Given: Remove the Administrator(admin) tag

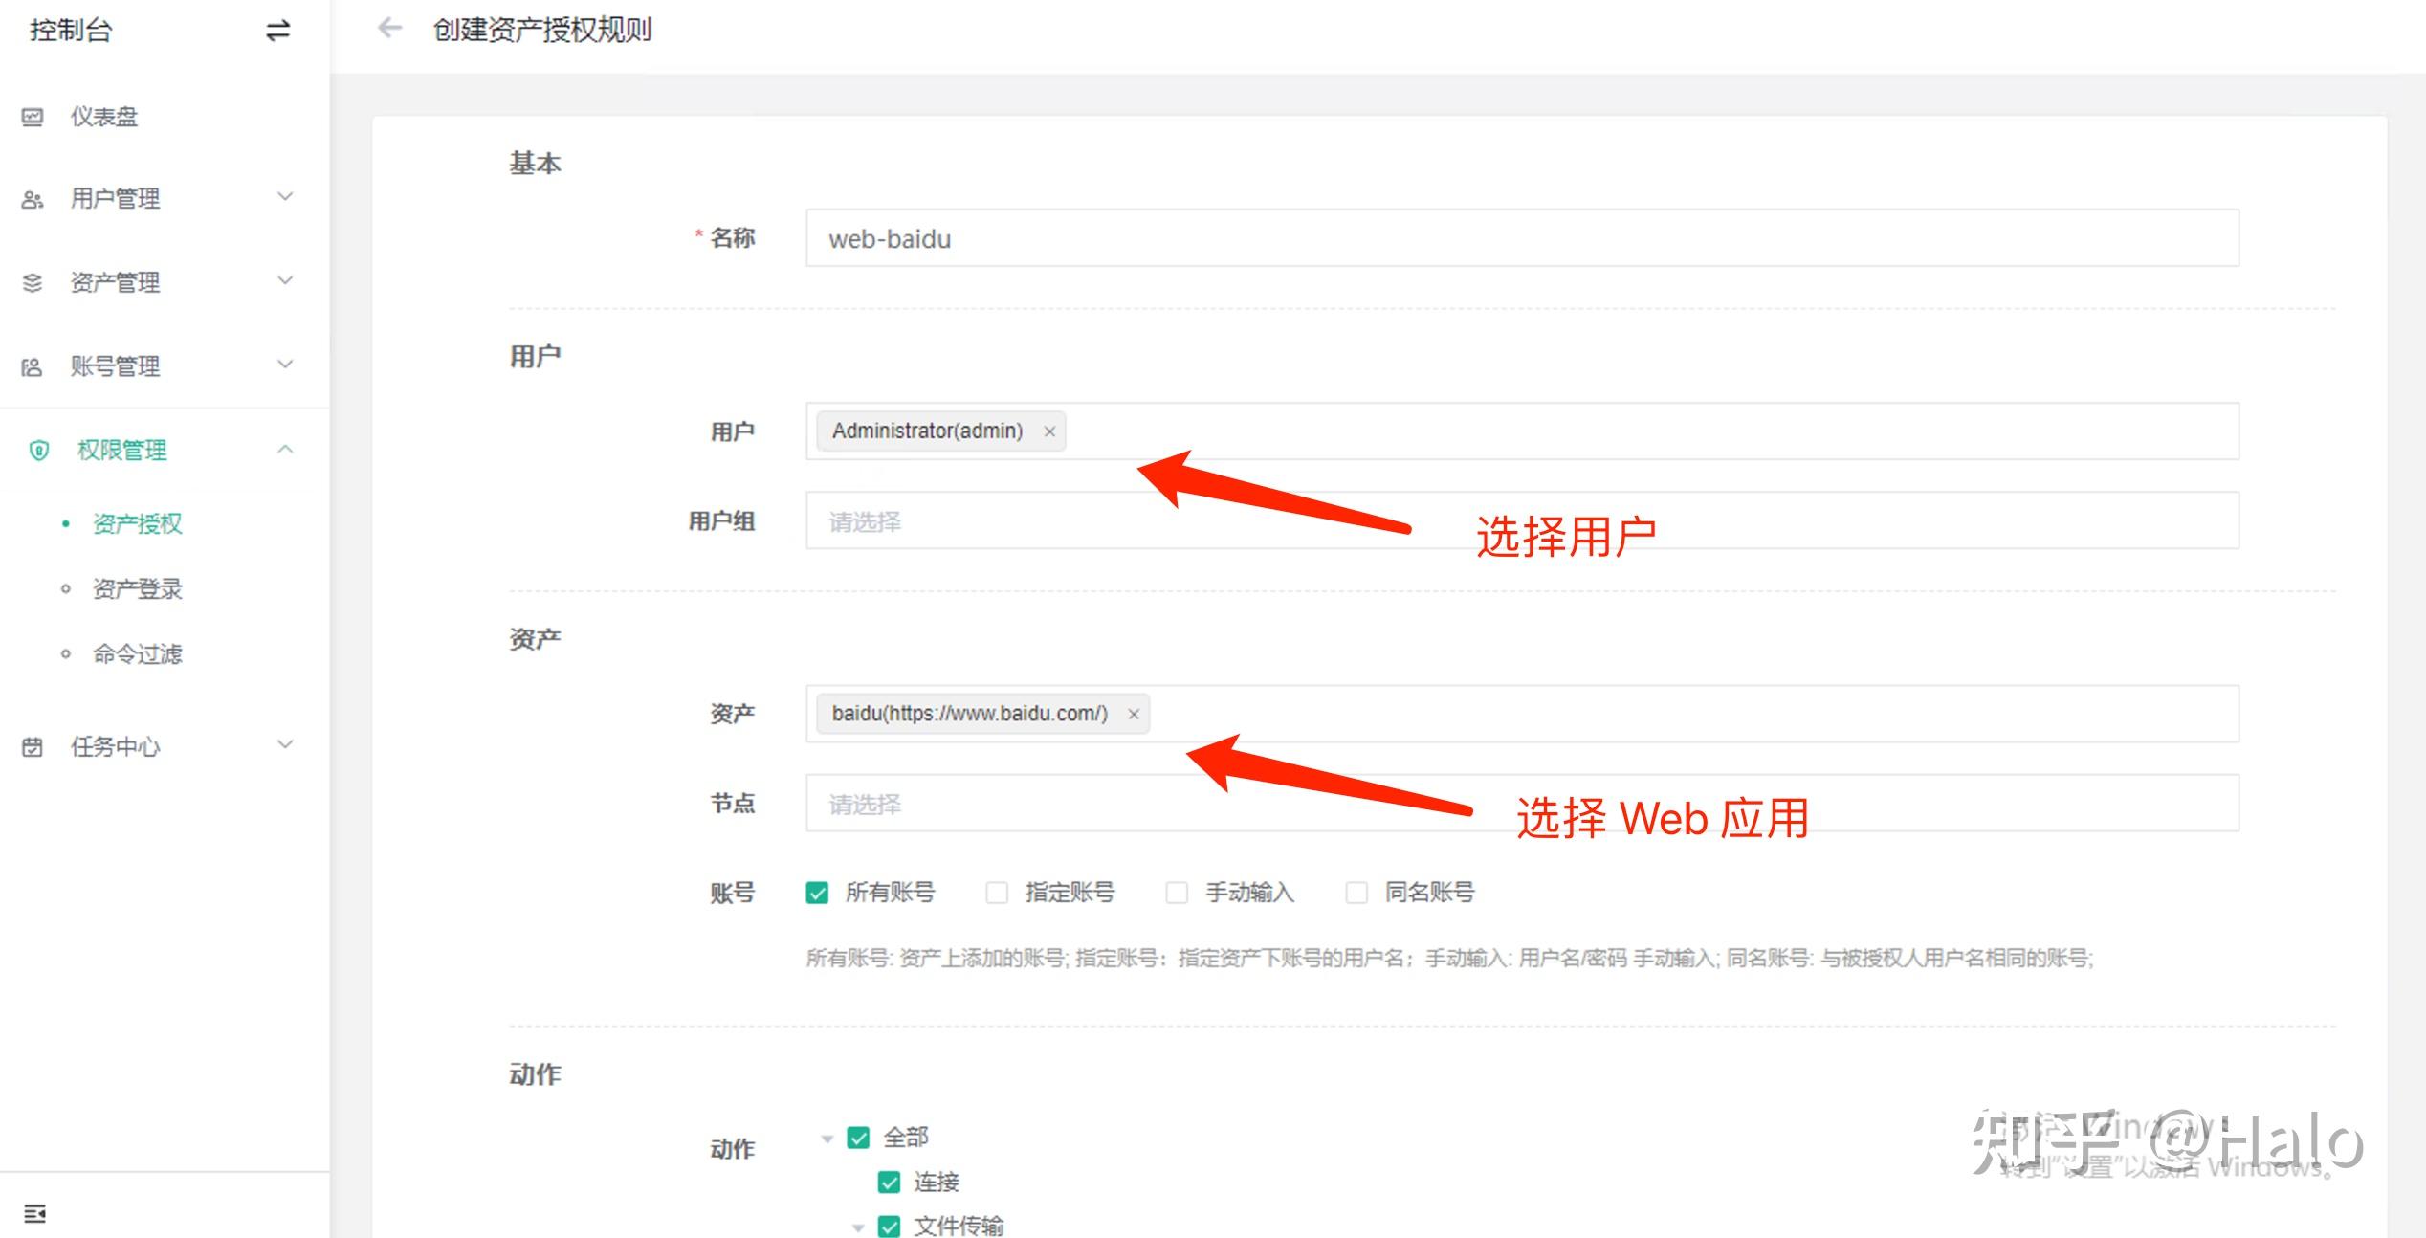Looking at the screenshot, I should pyautogui.click(x=1049, y=431).
